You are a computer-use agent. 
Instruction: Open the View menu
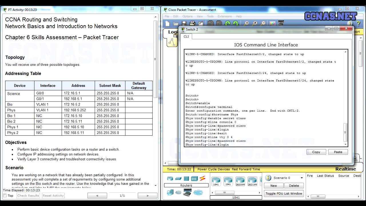[200, 16]
